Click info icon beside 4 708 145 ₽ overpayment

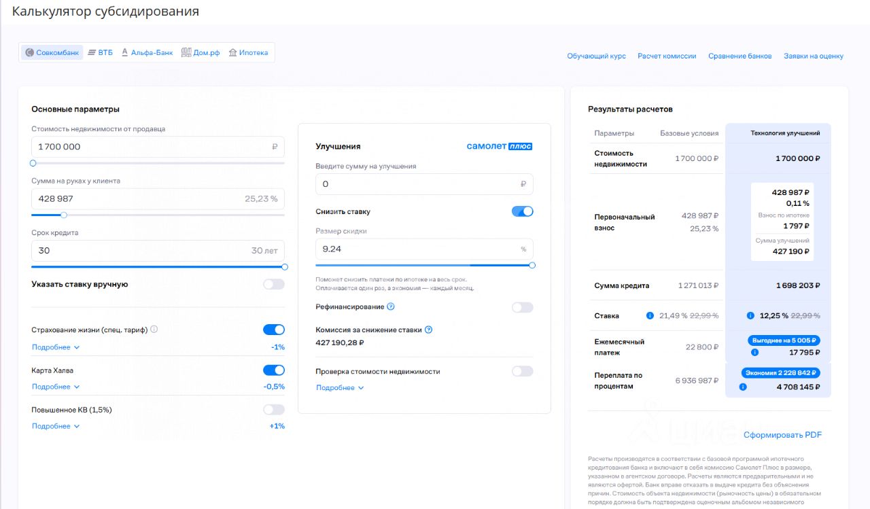click(743, 387)
